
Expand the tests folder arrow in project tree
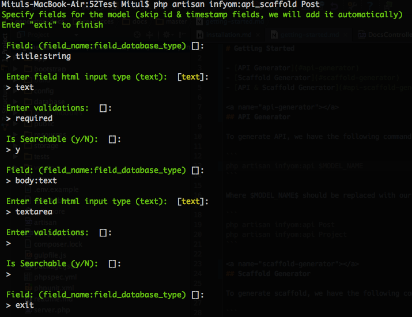16,157
